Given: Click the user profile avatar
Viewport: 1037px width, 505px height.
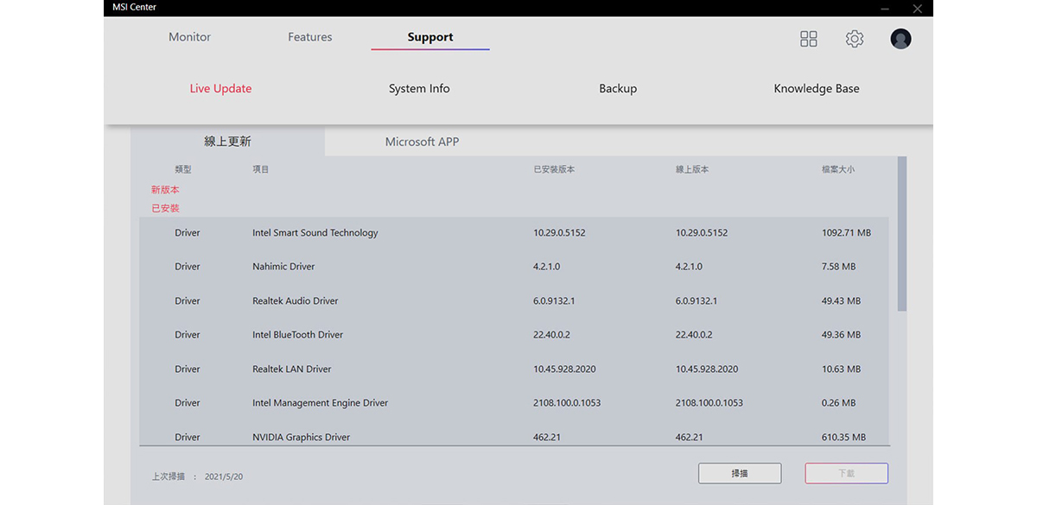Looking at the screenshot, I should (900, 39).
